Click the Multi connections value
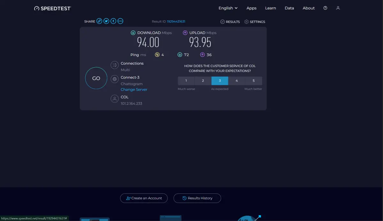The width and height of the screenshot is (383, 221). tap(125, 70)
